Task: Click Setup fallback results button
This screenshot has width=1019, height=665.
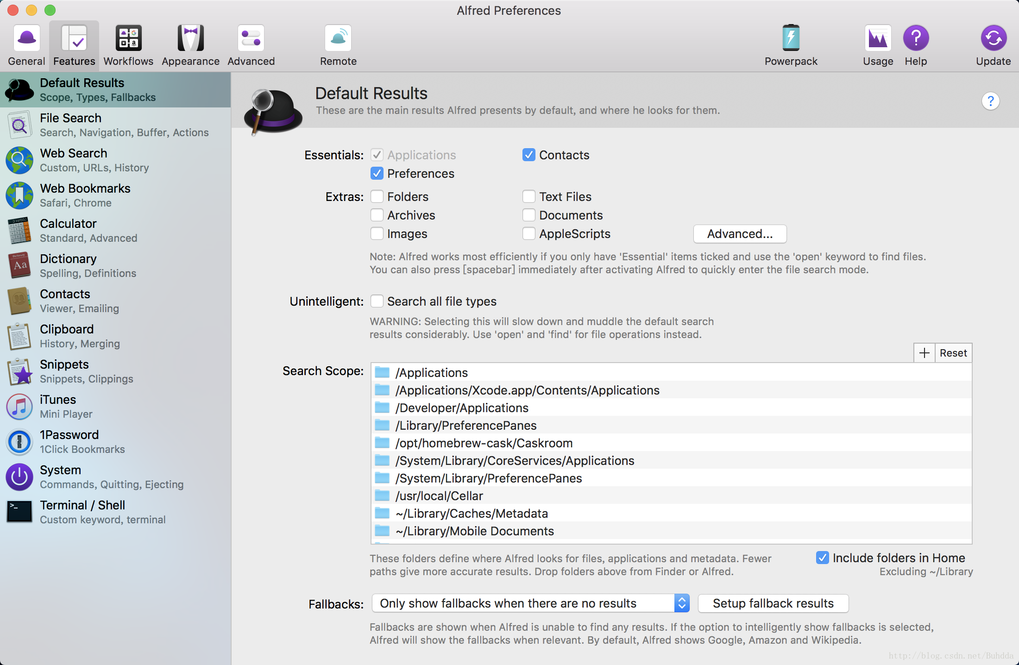Action: coord(773,603)
